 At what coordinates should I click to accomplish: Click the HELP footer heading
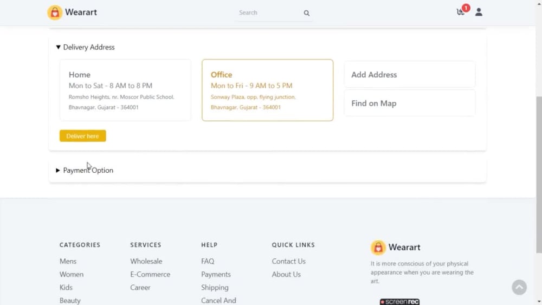point(209,245)
